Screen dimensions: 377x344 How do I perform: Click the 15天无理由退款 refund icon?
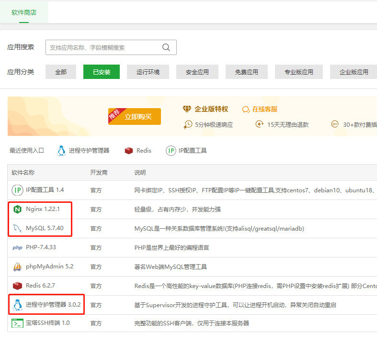coord(259,124)
